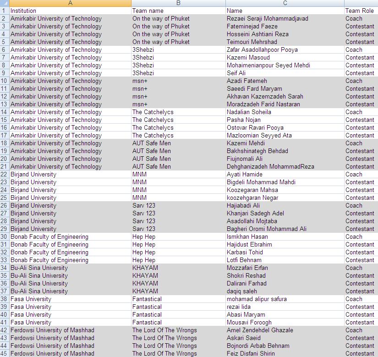Select cell 'Hajiabadi Ali'
Viewport: 378px width, 357px height.
[285, 206]
